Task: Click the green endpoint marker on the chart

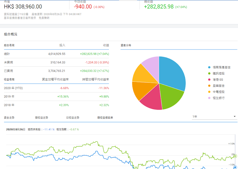Action: (235, 156)
